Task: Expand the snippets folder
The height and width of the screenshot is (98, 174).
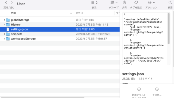Action: [4, 34]
